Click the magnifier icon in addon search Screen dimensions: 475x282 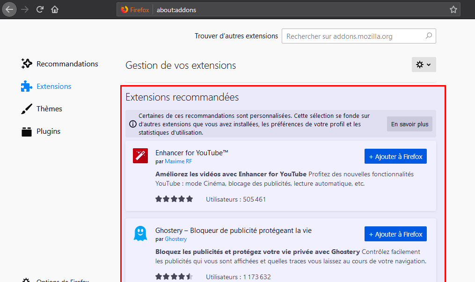(429, 36)
